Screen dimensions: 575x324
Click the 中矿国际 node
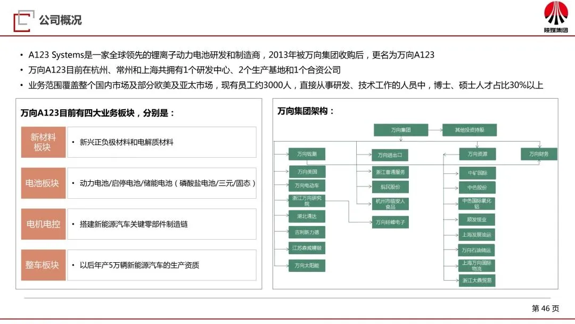(477, 173)
